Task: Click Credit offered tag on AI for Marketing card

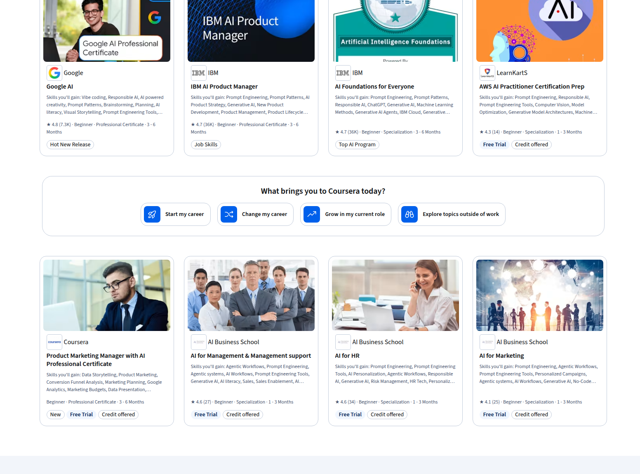Action: [532, 415]
